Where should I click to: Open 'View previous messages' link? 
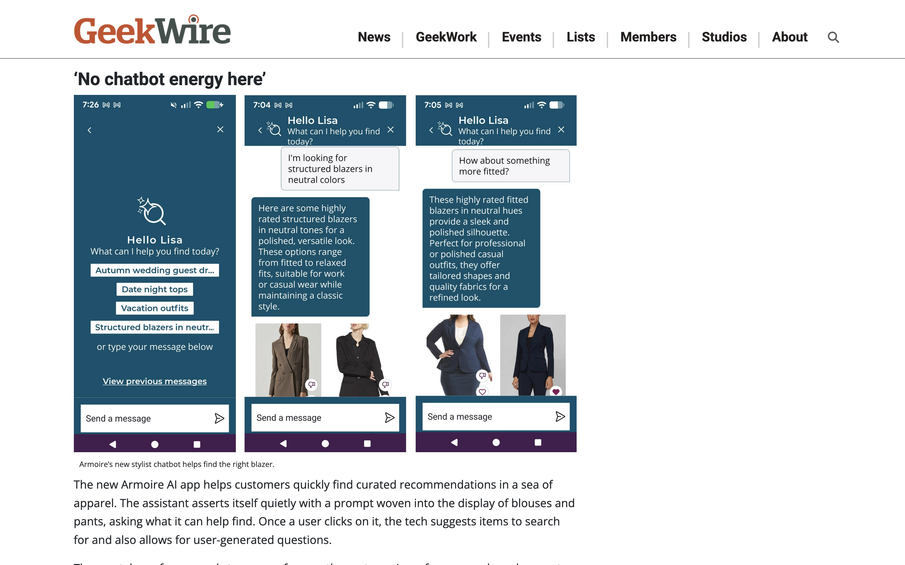[x=155, y=381]
